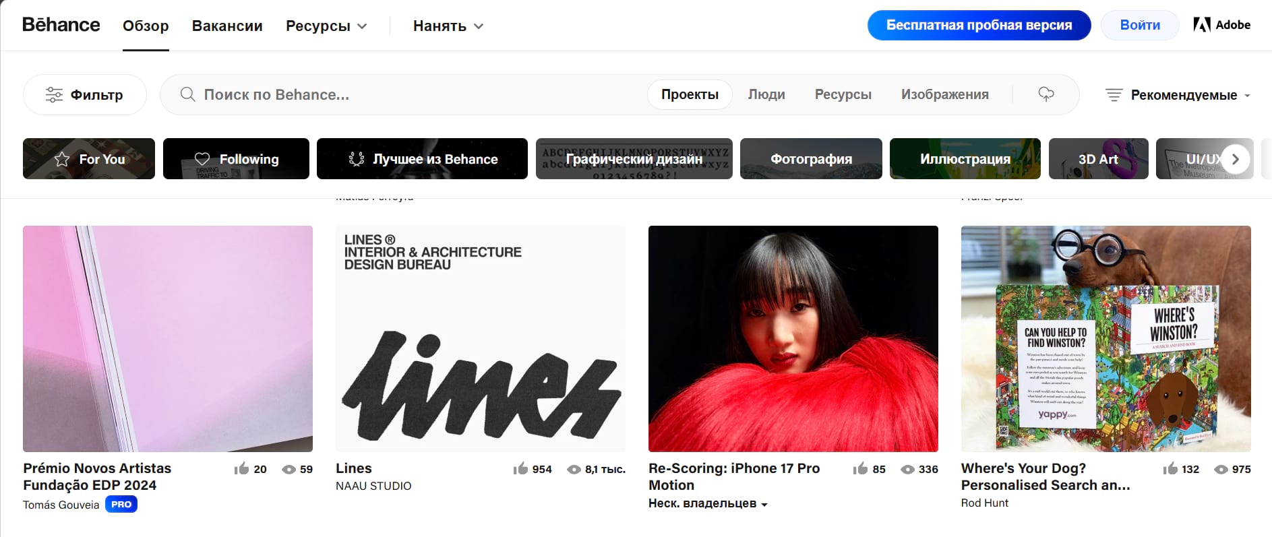
Task: Click the Бесплатная пробная версия button
Action: (979, 25)
